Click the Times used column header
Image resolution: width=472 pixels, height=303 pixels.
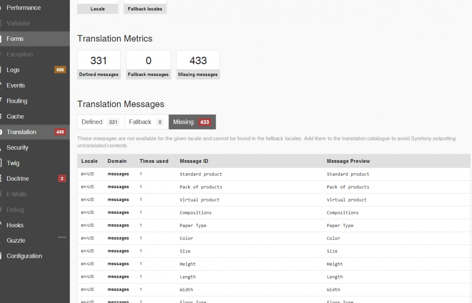click(x=154, y=161)
